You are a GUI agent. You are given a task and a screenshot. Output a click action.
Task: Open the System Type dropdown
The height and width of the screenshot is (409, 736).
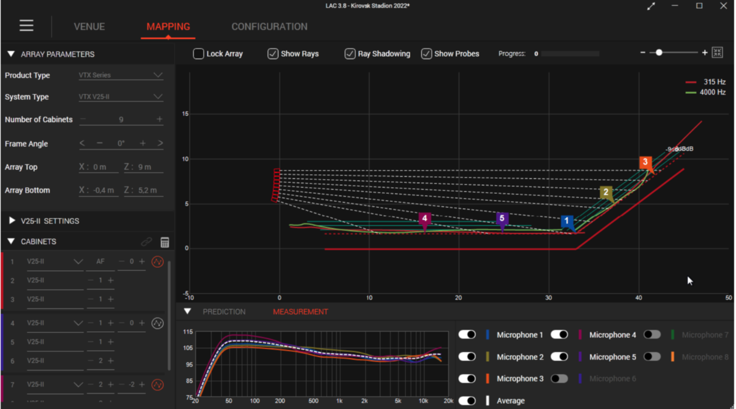[121, 97]
